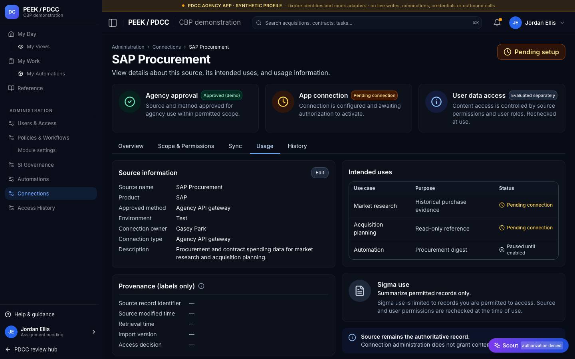Click the Use case column header
Screen dimensions: 575x359
(365, 188)
